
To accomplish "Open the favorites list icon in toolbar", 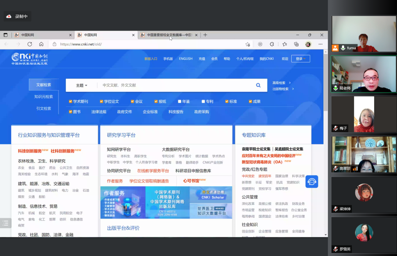I will click(x=284, y=44).
